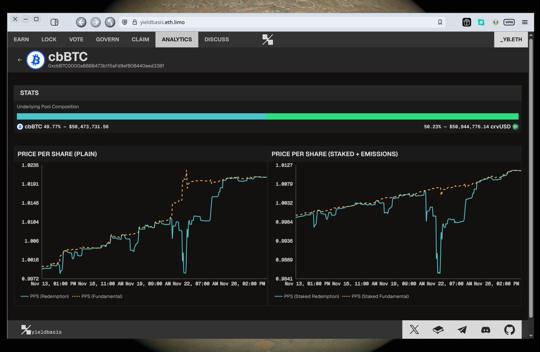The height and width of the screenshot is (352, 540).
Task: Click the large cbBTC bitcoin logo
Action: (36, 60)
